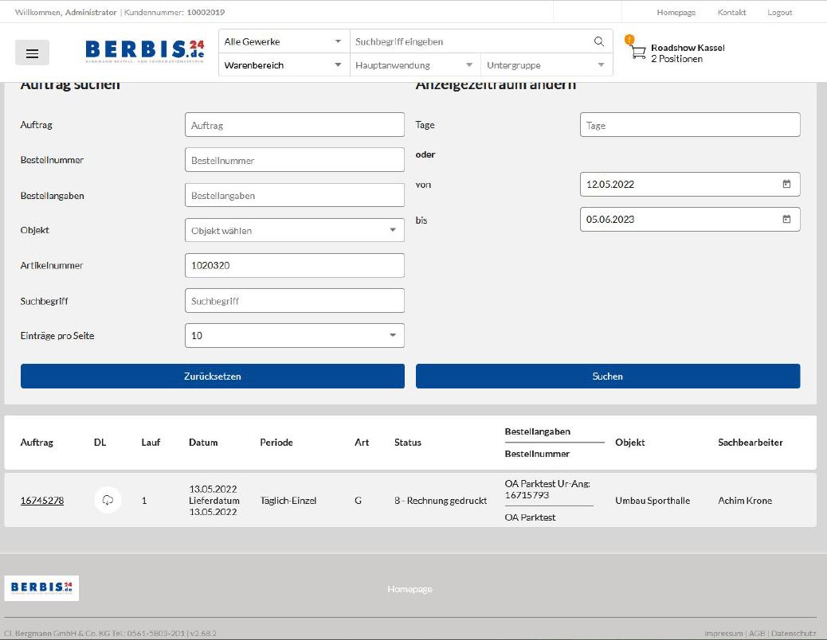
Task: Click status '8 - Rechnung gedruckt'
Action: [x=441, y=501]
